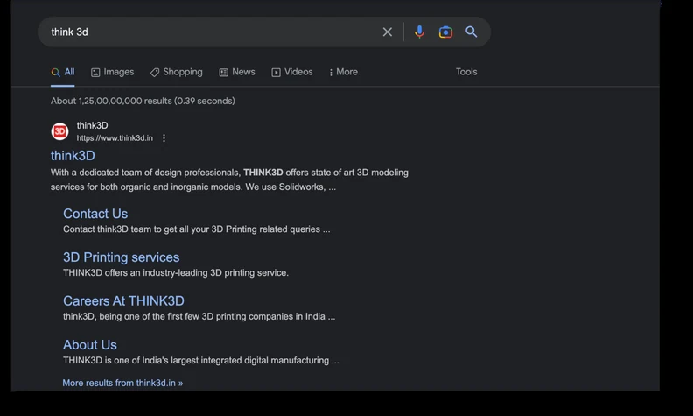Open the Careers At THINK3D sitelink
Image resolution: width=693 pixels, height=416 pixels.
(123, 301)
